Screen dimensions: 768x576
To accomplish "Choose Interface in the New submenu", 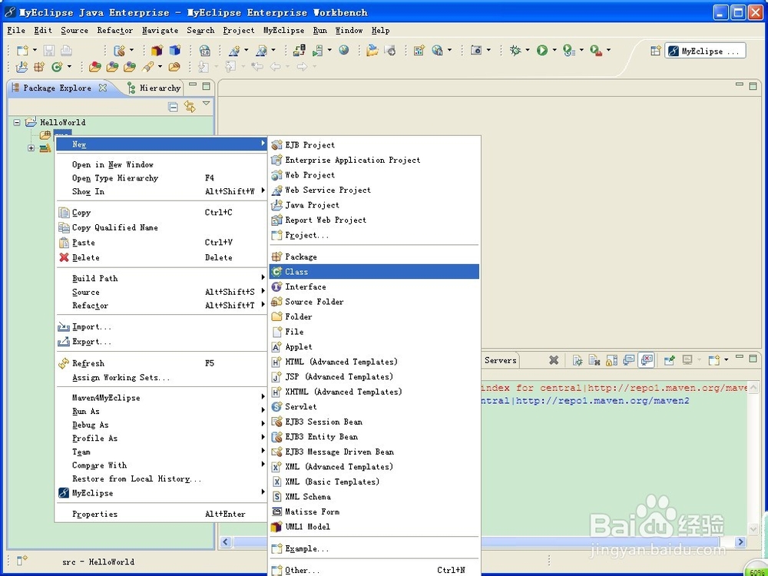I will (374, 286).
